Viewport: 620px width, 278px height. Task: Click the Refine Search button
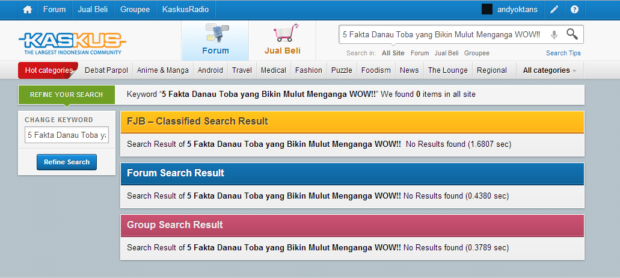(x=66, y=162)
